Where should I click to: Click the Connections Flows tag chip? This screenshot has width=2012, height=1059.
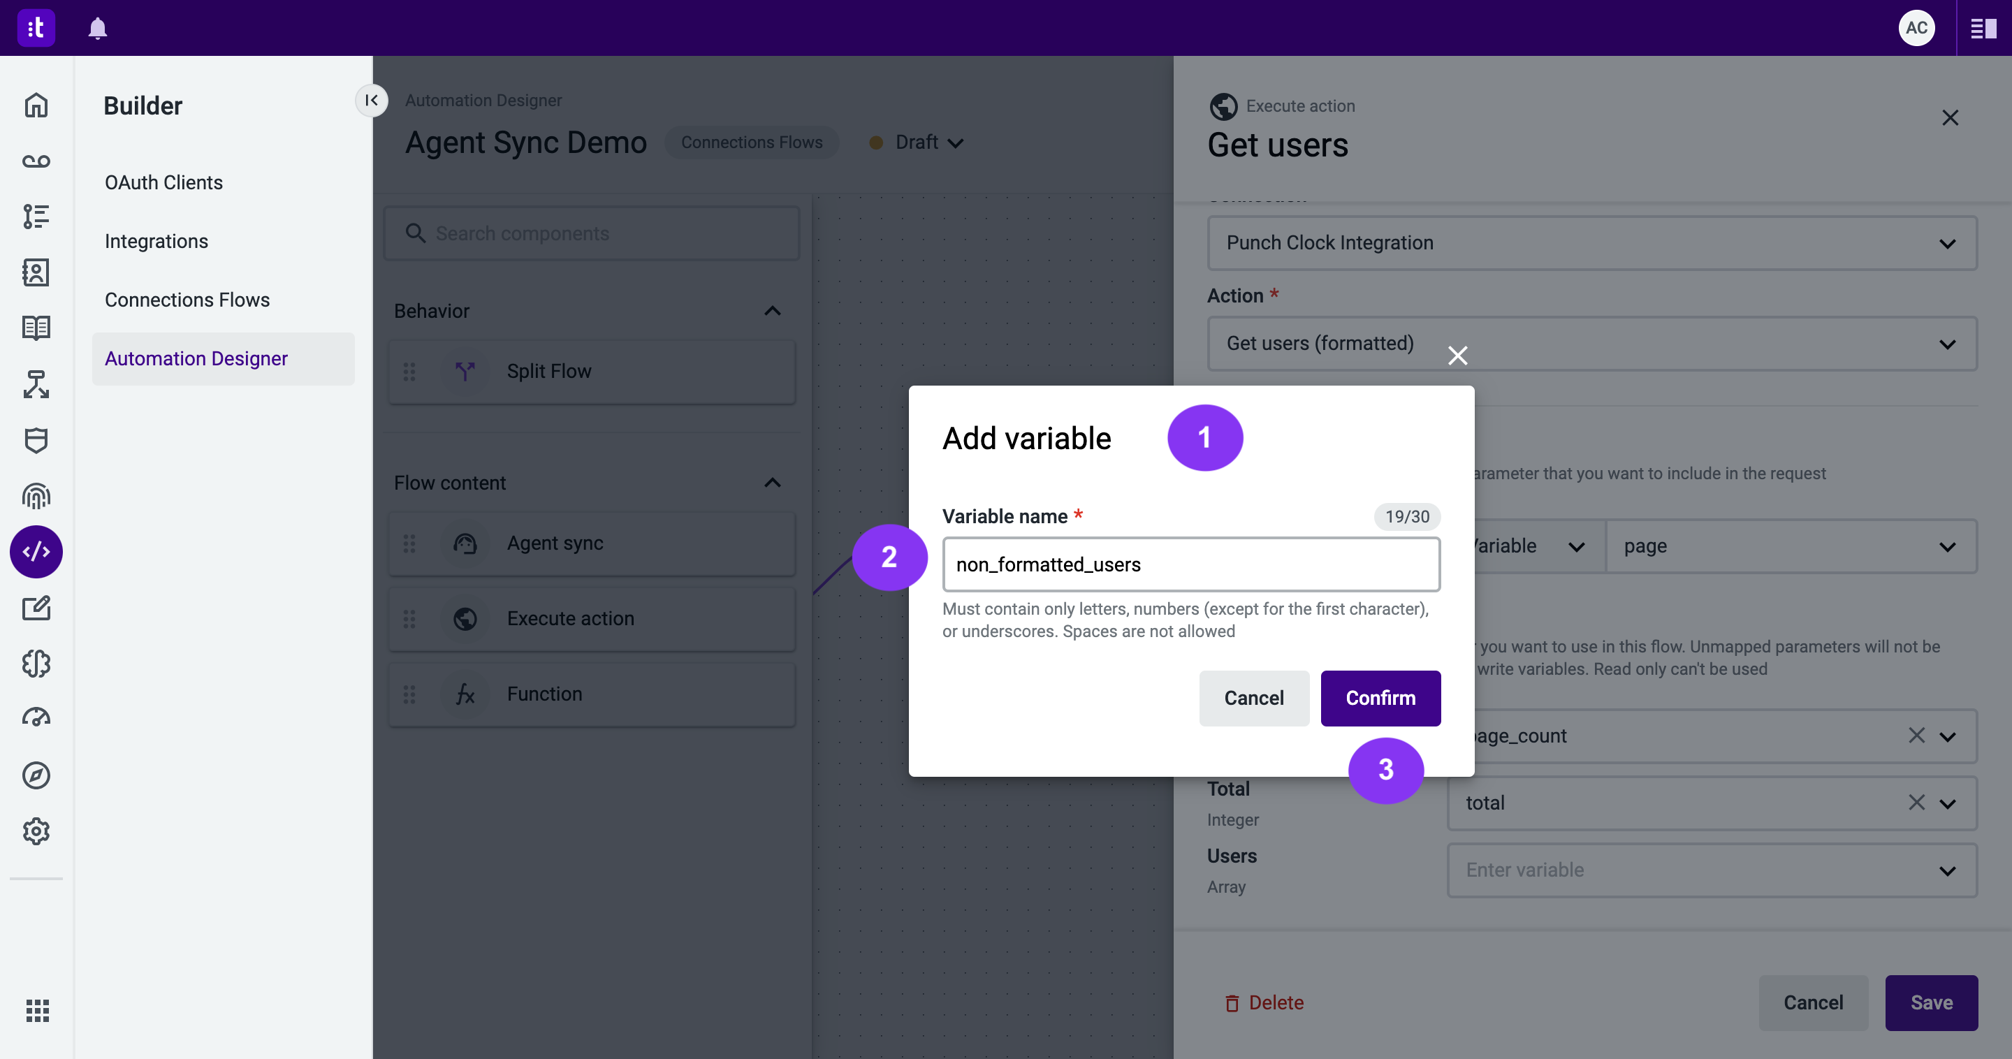coord(752,142)
